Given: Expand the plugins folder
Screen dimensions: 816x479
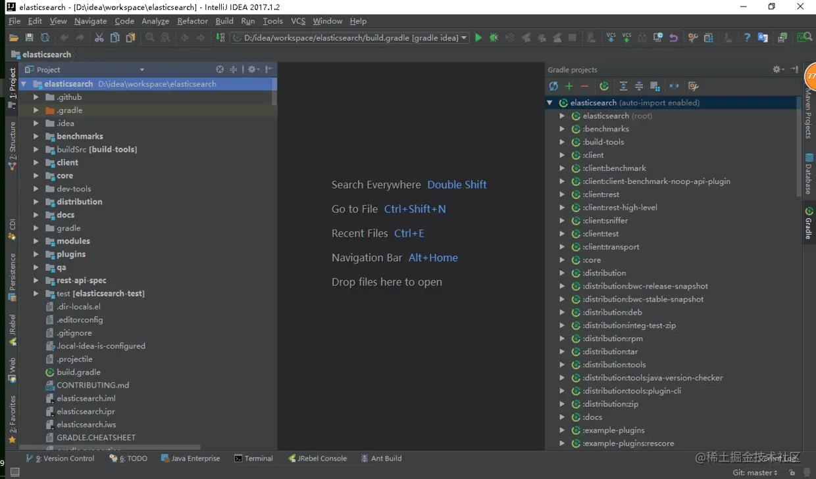Looking at the screenshot, I should click(36, 254).
